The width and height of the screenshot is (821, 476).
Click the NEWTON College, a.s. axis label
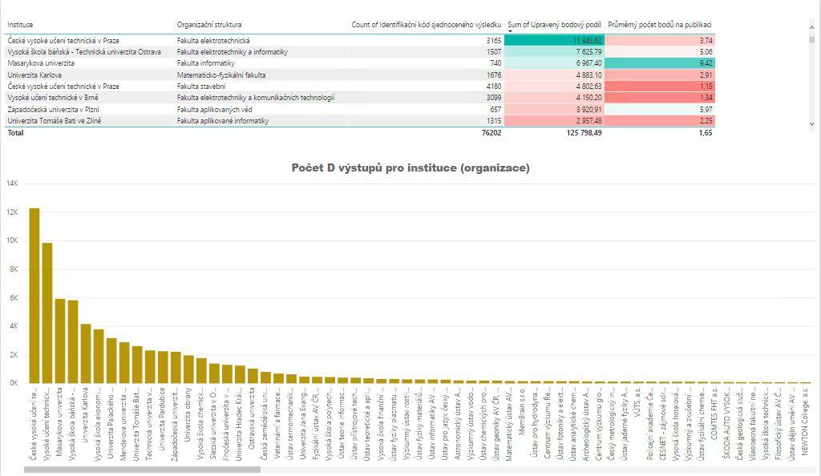804,422
